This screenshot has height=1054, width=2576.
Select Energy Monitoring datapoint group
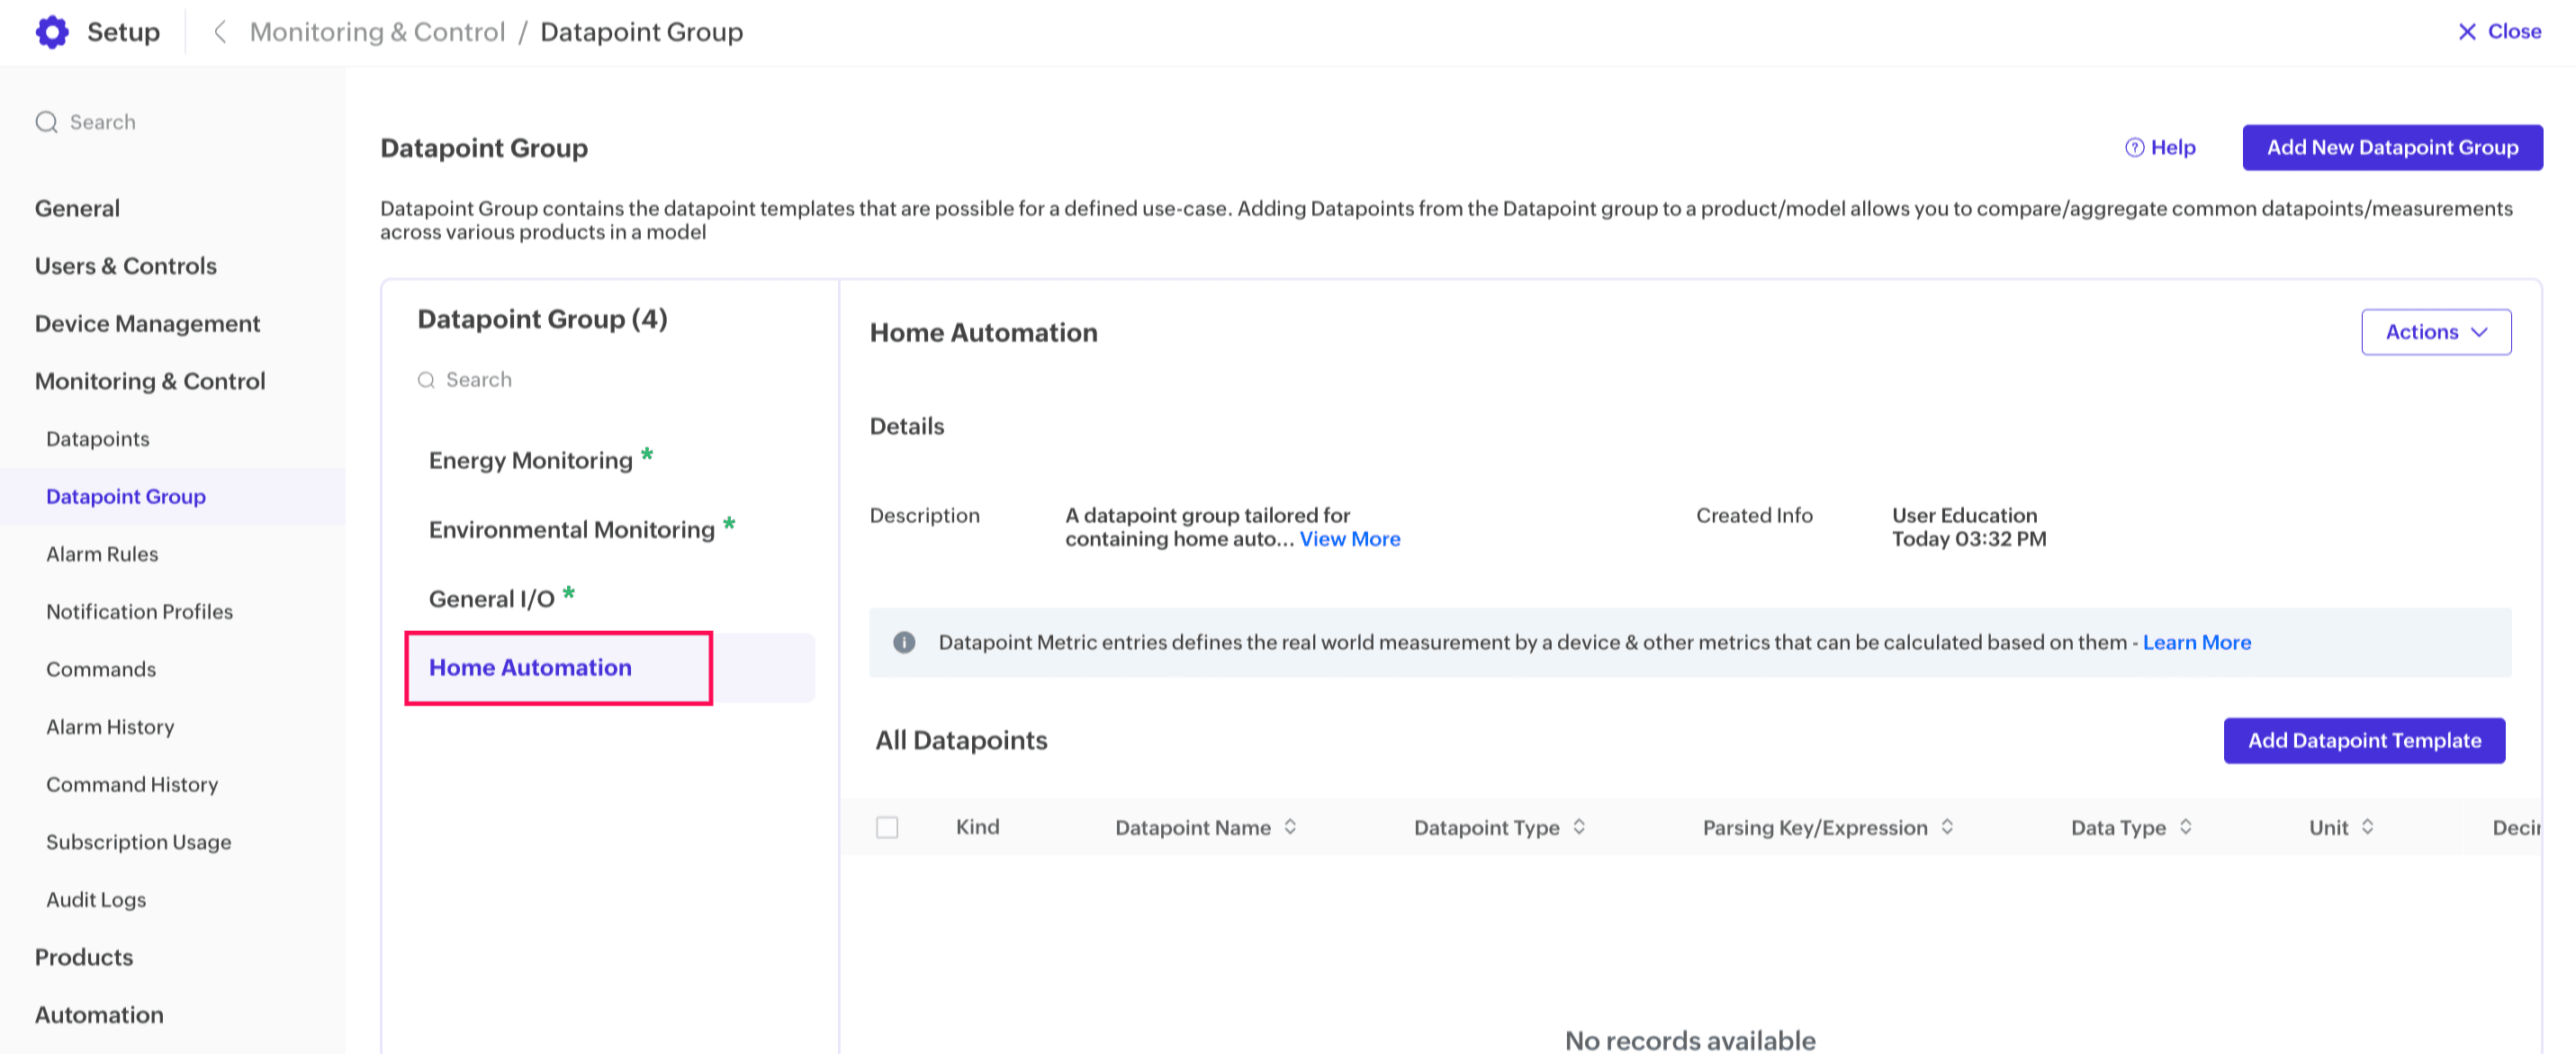[x=530, y=460]
